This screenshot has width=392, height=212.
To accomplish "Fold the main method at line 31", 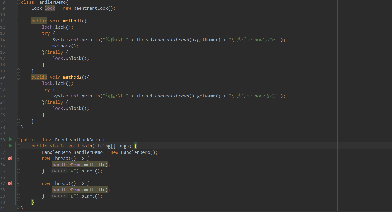I will (x=18, y=146).
